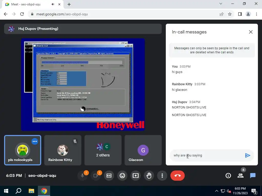The width and height of the screenshot is (262, 196).
Task: Show the people list icon
Action: 241,176
